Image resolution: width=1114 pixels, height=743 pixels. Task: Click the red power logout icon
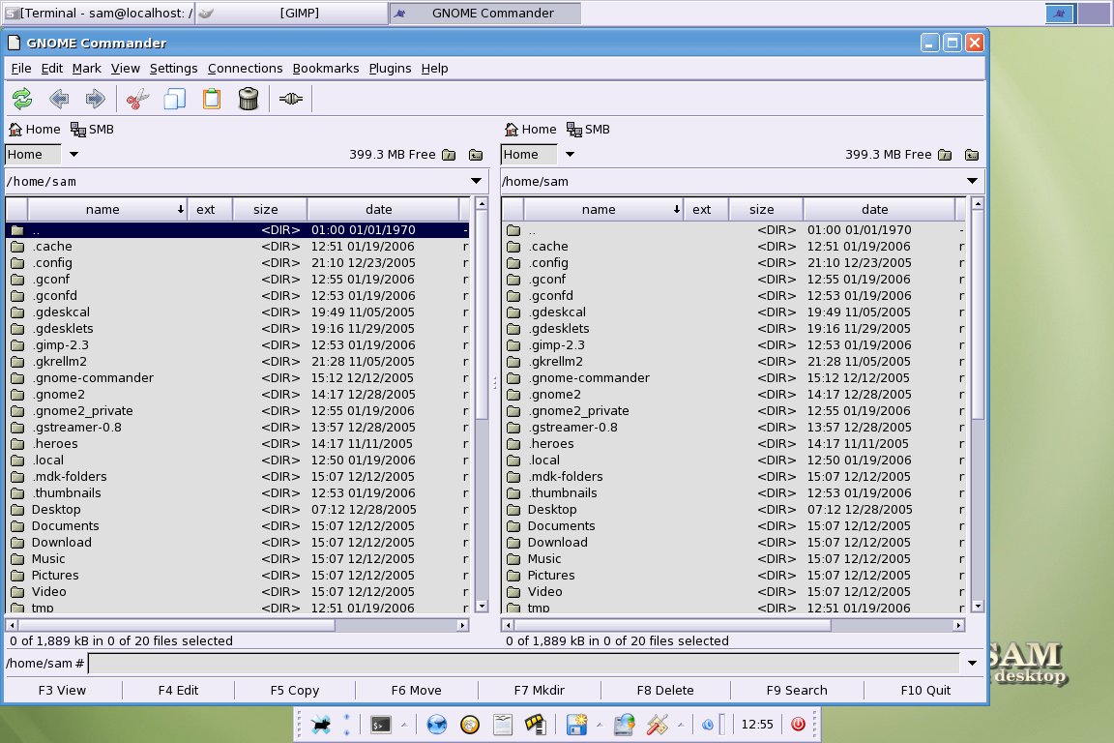pyautogui.click(x=798, y=724)
